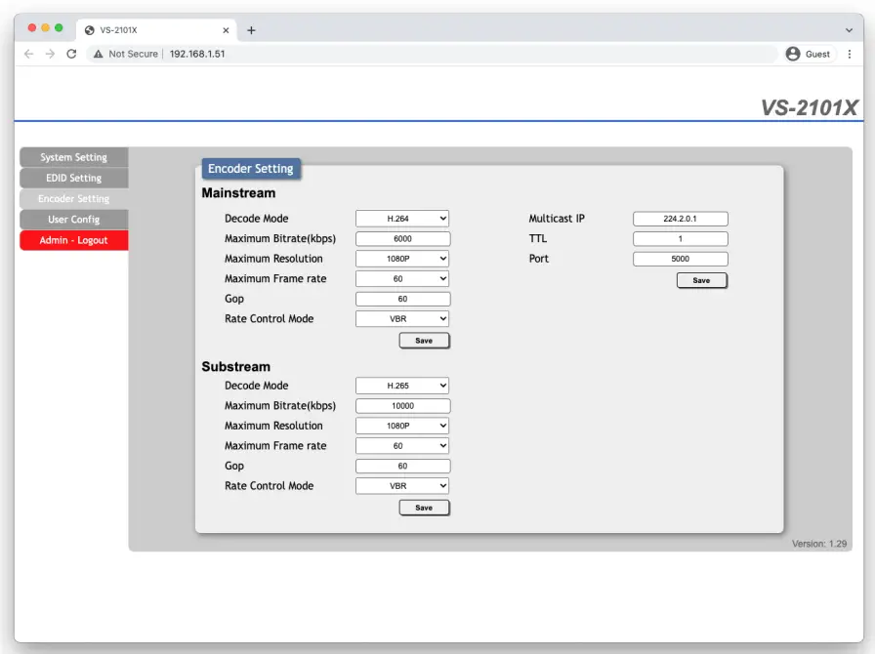The height and width of the screenshot is (654, 875).
Task: Click the browser forward arrow
Action: click(x=50, y=54)
